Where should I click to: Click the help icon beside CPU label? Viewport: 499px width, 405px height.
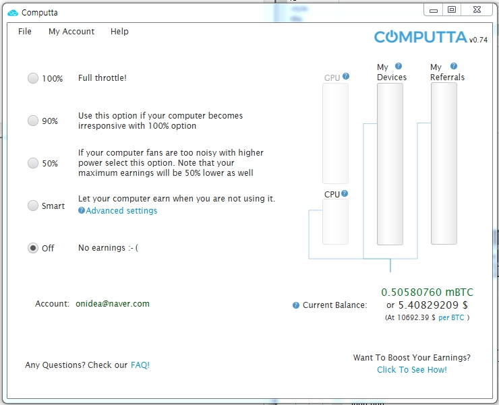pyautogui.click(x=345, y=194)
